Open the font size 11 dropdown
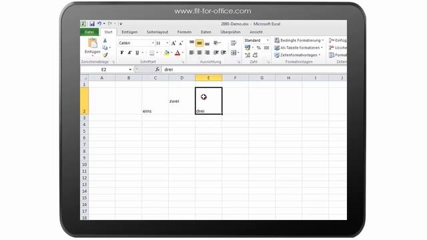The height and width of the screenshot is (240, 427). 167,43
